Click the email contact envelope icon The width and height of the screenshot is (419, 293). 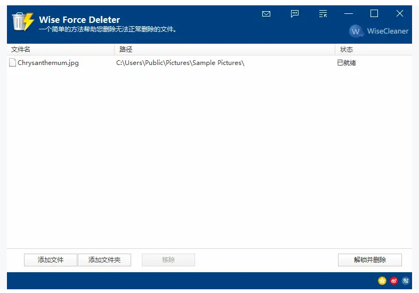266,14
